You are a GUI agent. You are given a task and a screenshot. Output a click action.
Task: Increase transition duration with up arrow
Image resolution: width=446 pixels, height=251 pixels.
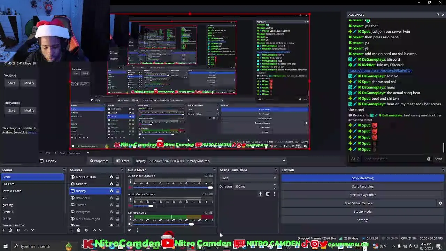click(275, 185)
